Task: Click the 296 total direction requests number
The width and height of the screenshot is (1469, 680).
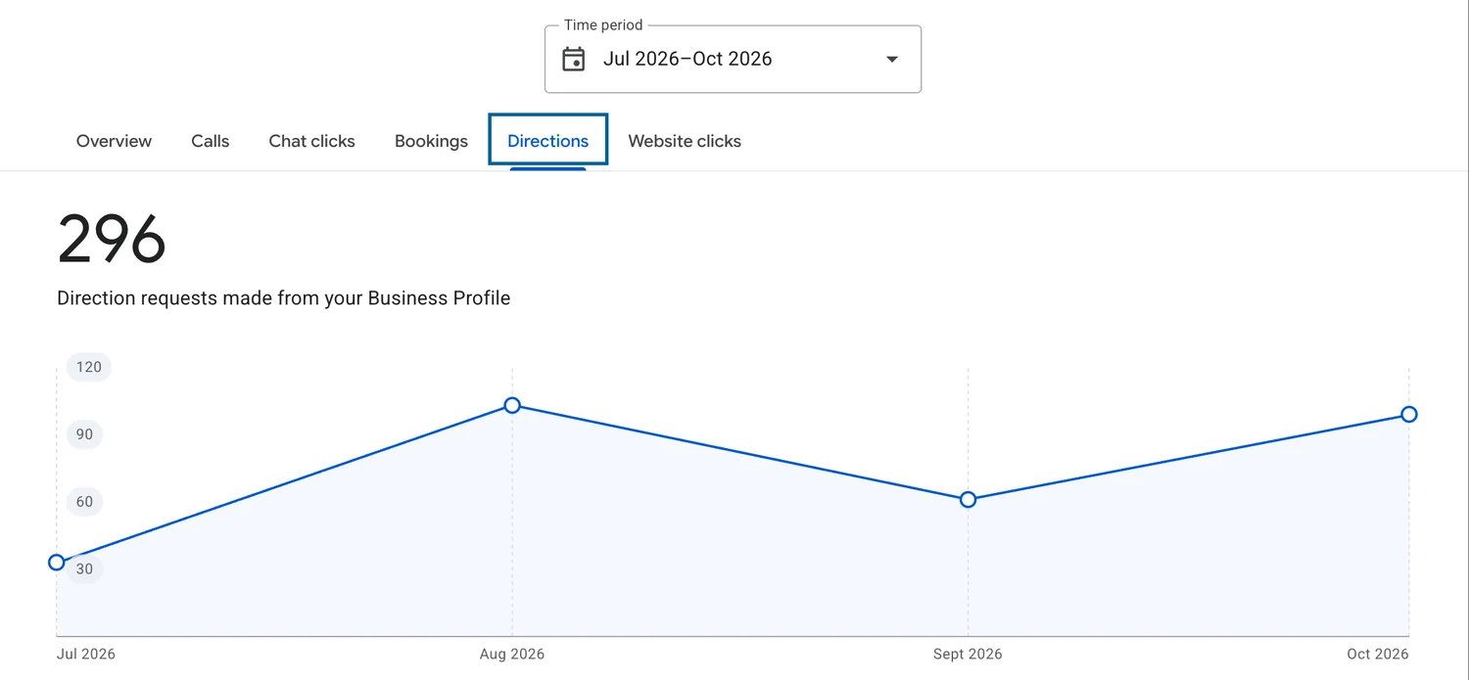Action: pyautogui.click(x=112, y=240)
